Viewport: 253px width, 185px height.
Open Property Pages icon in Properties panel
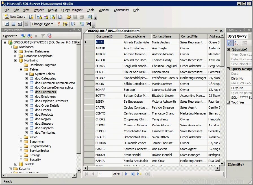(245, 43)
